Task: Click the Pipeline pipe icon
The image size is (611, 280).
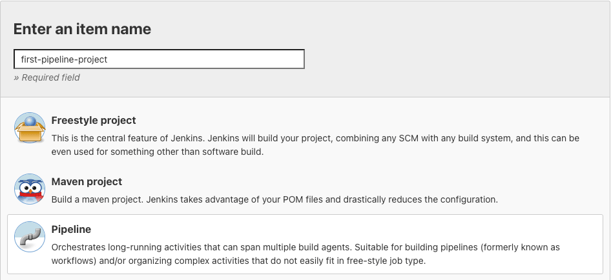Action: [x=30, y=237]
